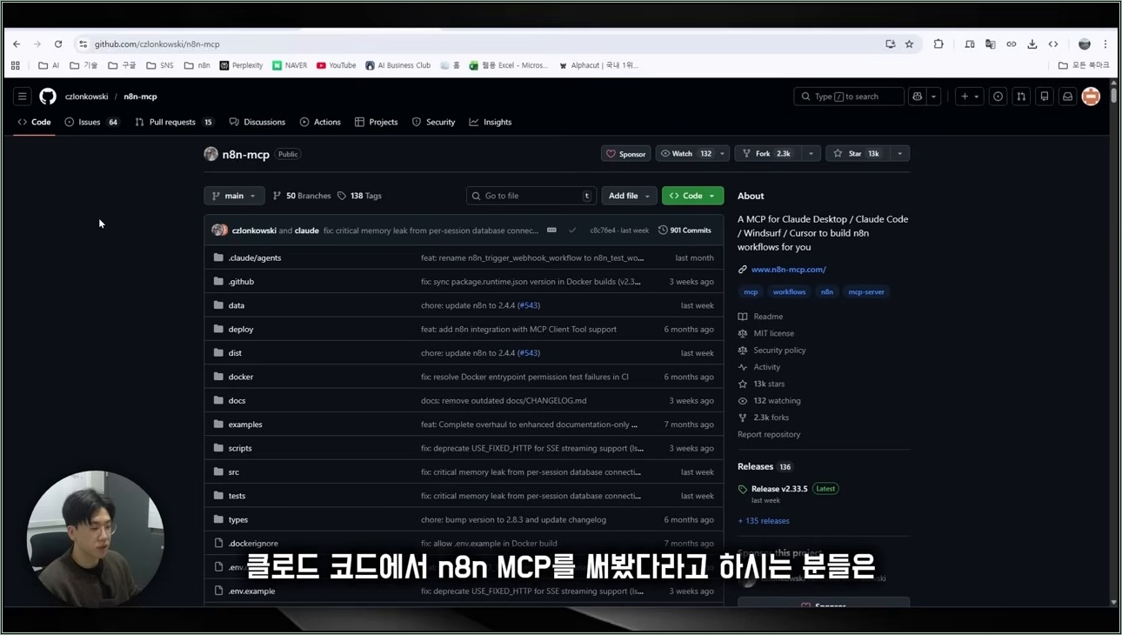Image resolution: width=1122 pixels, height=635 pixels.
Task: Open the YouTube bookmark
Action: (x=336, y=65)
